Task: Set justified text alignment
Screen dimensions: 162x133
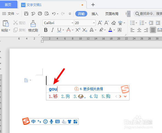Action: click(x=153, y=30)
